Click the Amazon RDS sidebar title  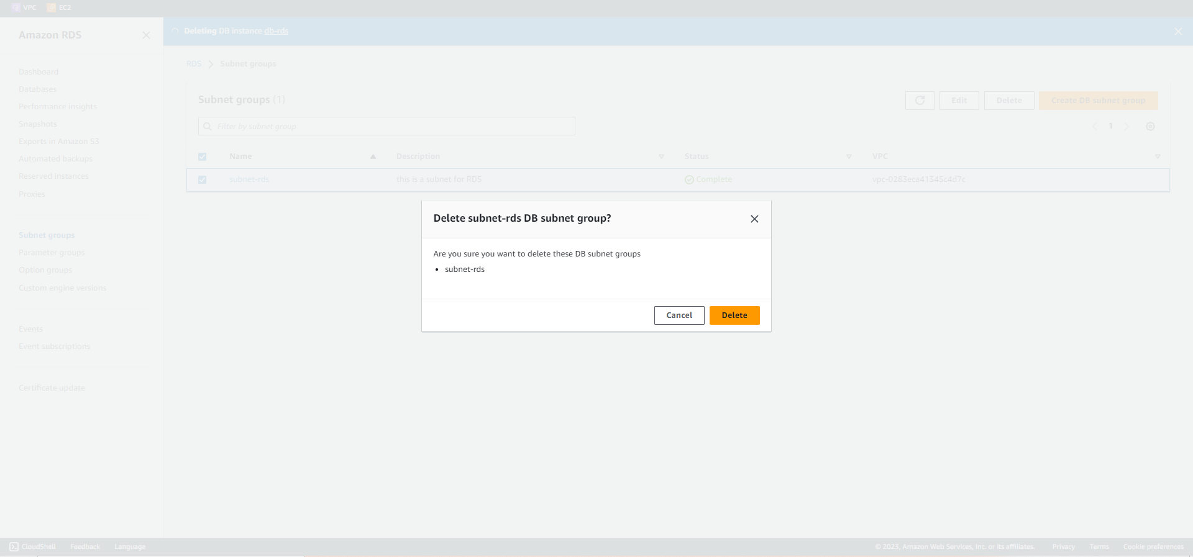[50, 35]
